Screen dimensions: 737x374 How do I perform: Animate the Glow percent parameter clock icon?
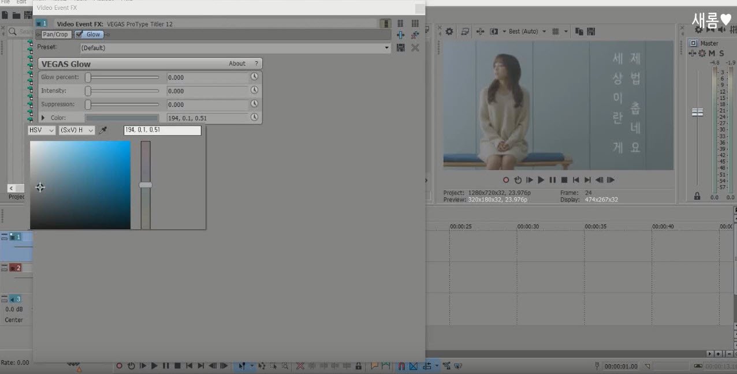pyautogui.click(x=254, y=77)
